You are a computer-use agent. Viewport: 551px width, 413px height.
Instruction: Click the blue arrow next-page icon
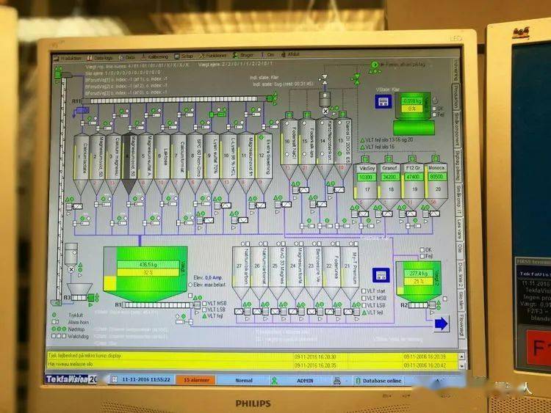(x=441, y=324)
